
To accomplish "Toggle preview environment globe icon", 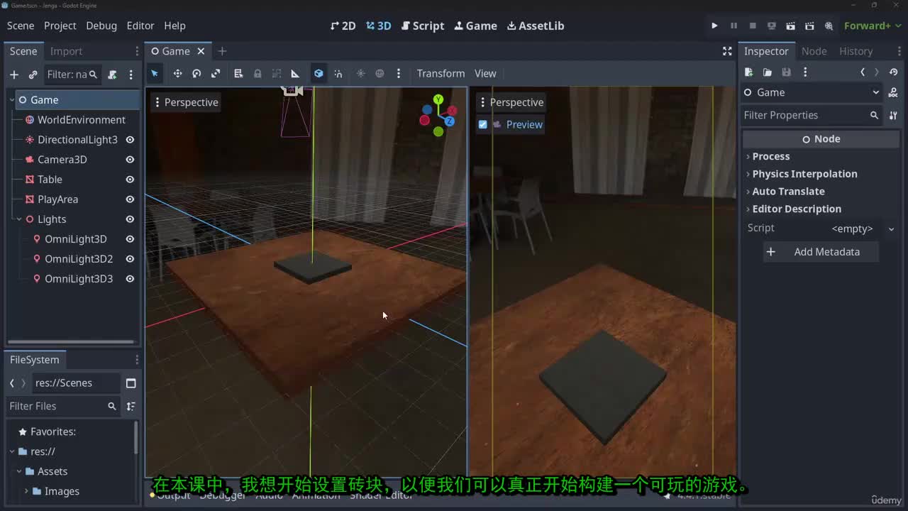I will click(380, 73).
